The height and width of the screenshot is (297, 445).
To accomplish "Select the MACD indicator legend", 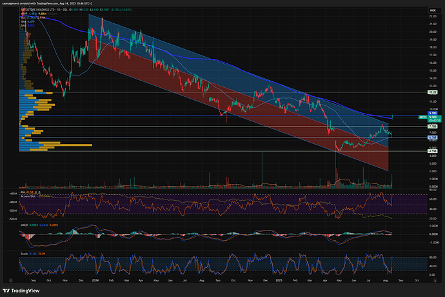I will [39, 225].
